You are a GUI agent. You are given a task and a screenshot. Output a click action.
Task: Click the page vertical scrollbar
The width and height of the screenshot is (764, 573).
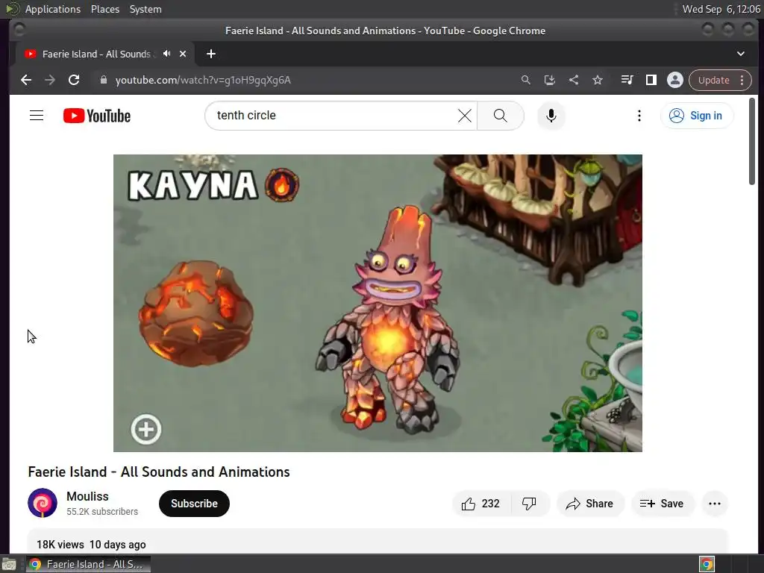752,141
